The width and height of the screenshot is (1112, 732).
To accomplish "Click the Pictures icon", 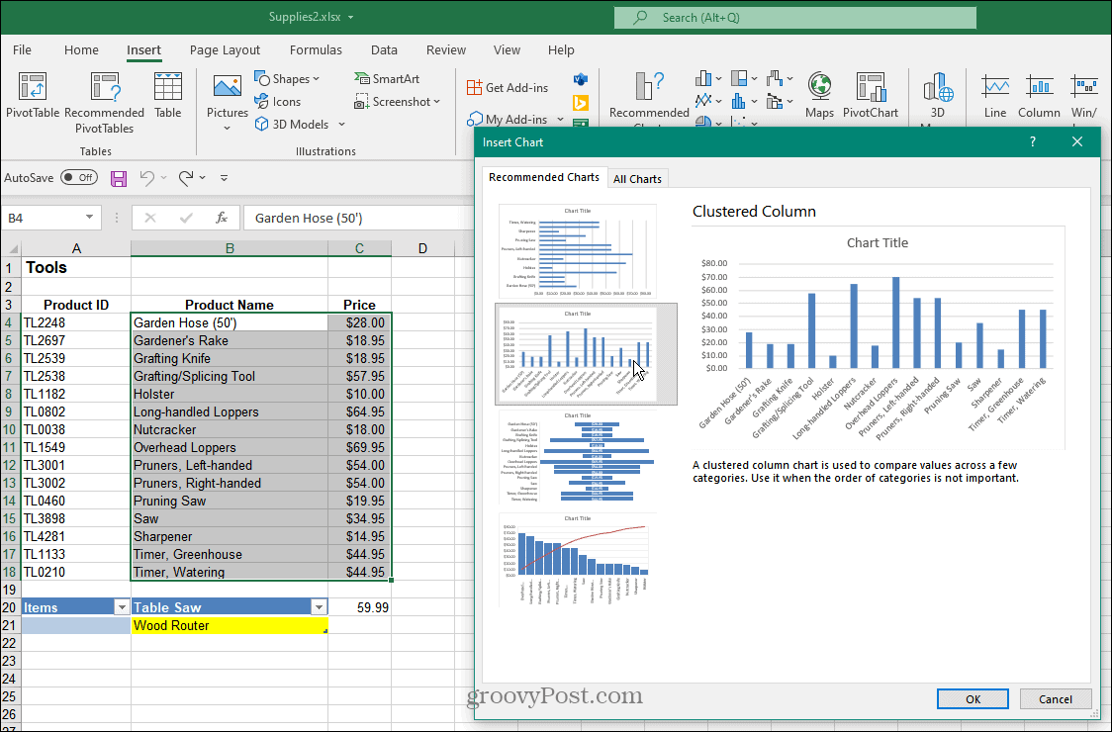I will point(227,87).
